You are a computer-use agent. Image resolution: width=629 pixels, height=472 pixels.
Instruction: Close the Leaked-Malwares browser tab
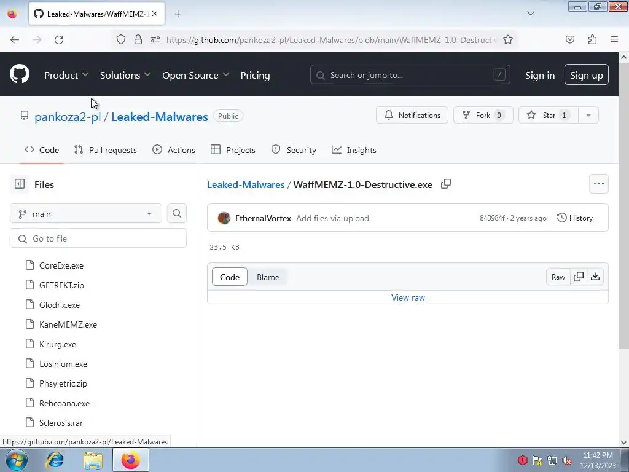tap(155, 14)
